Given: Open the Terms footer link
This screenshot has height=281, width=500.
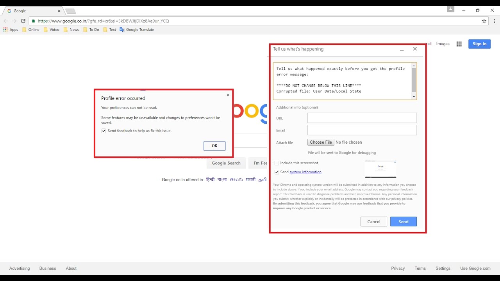Looking at the screenshot, I should click(x=420, y=269).
